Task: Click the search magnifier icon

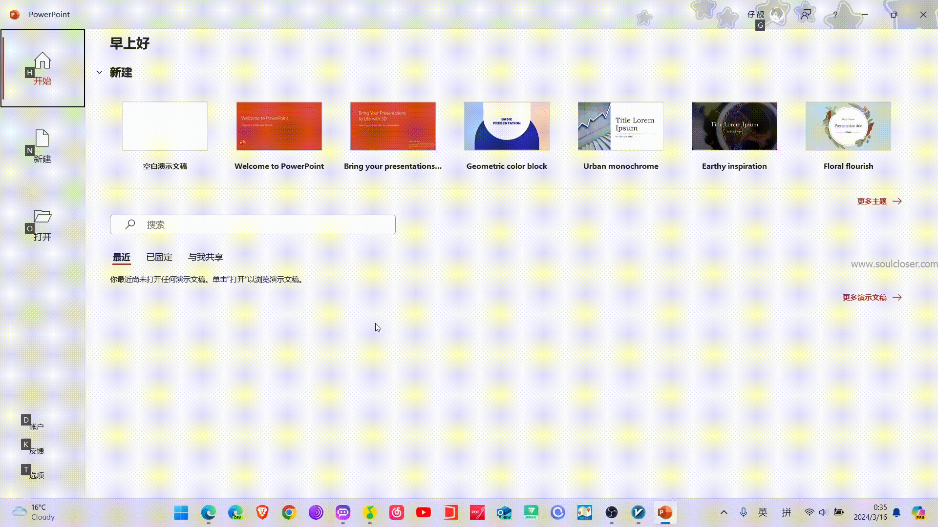Action: 130,224
